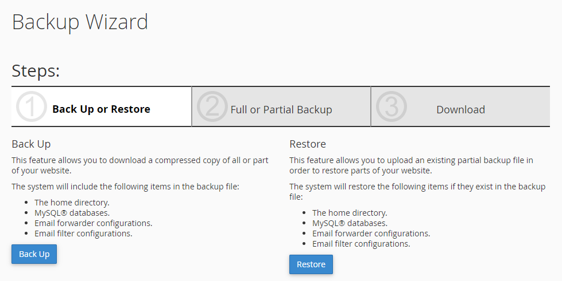Screen dimensions: 562x281
Task: Select the Back Up or Restore step tab
Action: point(101,109)
